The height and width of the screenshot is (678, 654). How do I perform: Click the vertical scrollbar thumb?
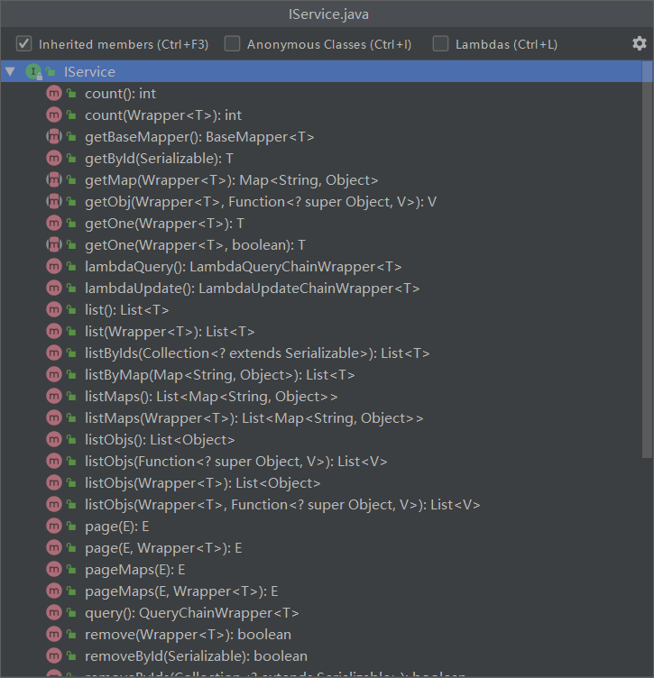pyautogui.click(x=647, y=260)
